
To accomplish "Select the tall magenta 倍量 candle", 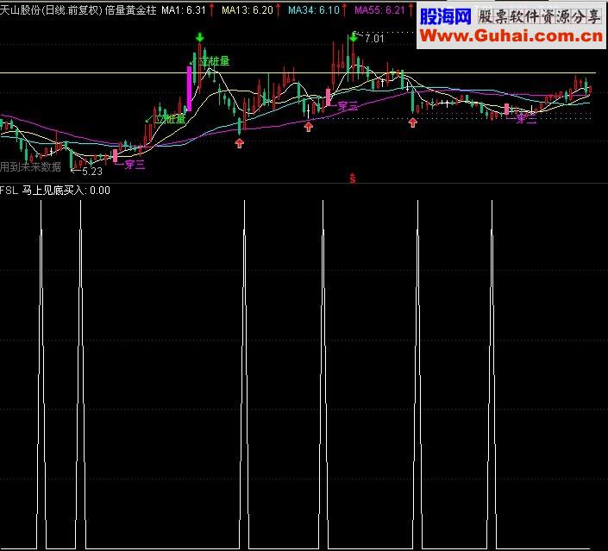I will (190, 89).
